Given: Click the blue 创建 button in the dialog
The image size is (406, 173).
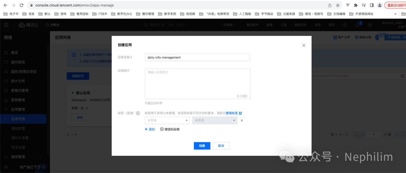Looking at the screenshot, I should (x=202, y=146).
